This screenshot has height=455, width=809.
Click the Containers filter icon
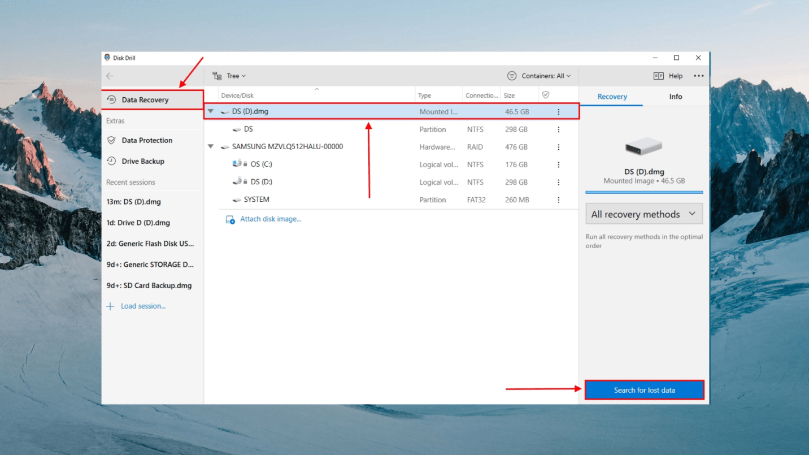tap(512, 76)
